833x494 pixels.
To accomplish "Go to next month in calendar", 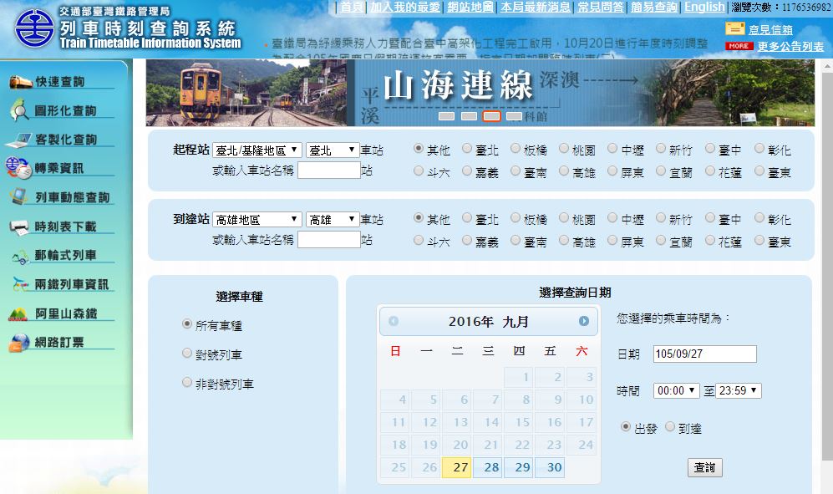I will click(x=584, y=321).
